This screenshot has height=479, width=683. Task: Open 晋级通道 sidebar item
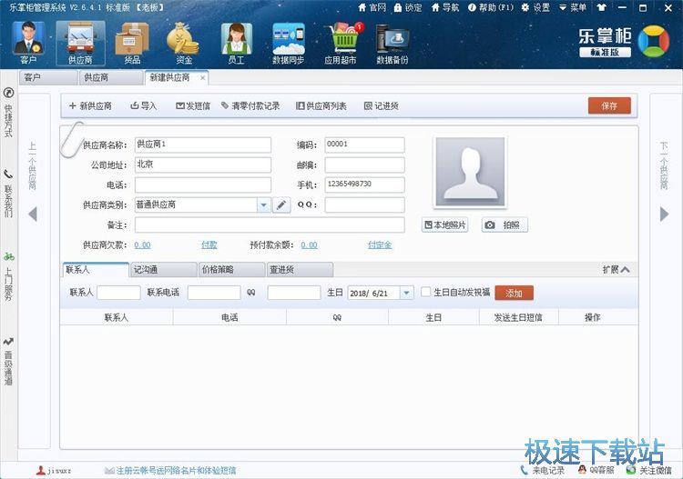9,362
